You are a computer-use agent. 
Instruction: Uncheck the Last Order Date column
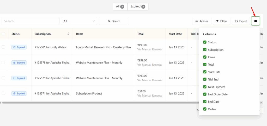point(205,94)
